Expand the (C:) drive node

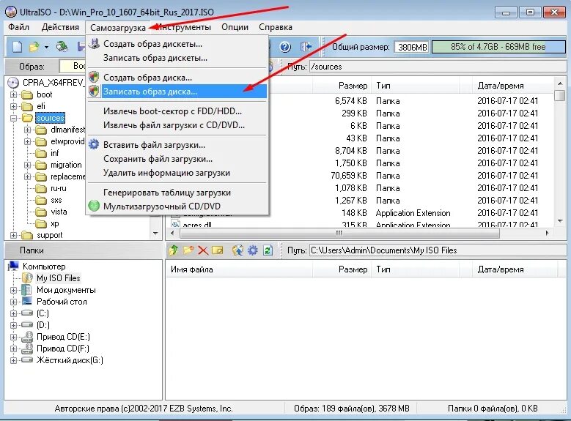click(13, 313)
